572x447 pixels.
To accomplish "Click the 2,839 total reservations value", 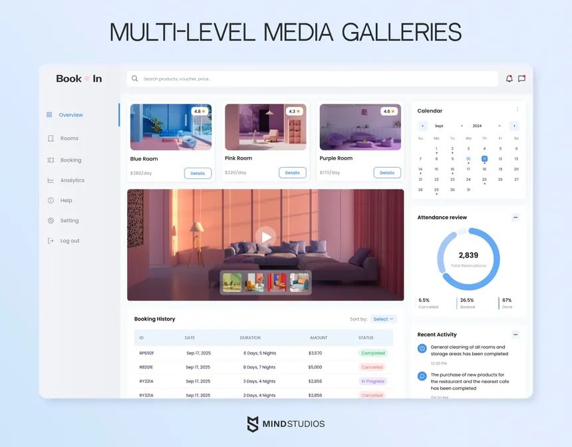I will click(468, 255).
